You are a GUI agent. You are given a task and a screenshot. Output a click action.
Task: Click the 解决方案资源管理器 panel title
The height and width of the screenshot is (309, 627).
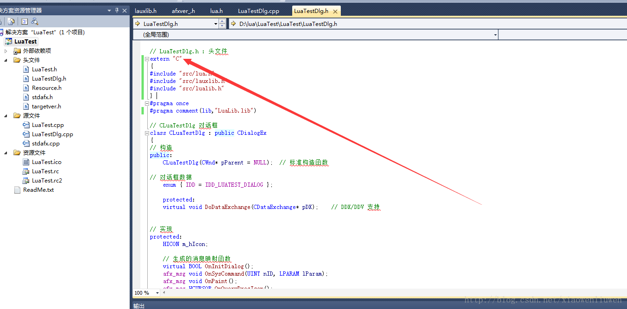tap(21, 10)
